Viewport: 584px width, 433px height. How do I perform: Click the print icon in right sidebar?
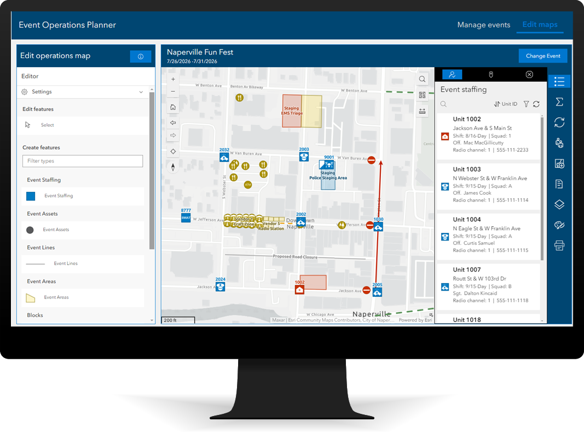pos(559,245)
